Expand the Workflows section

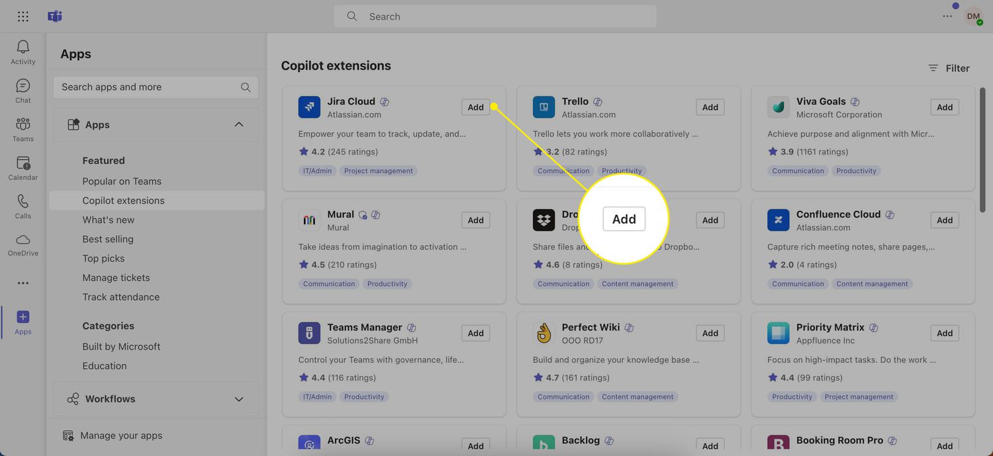pos(239,399)
